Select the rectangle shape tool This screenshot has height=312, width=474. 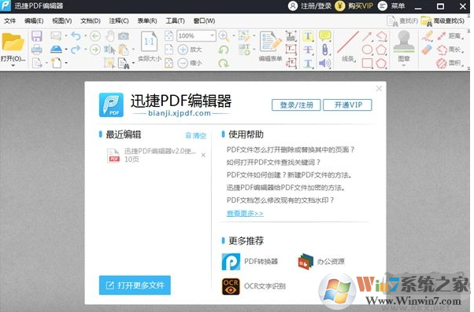pos(367,64)
